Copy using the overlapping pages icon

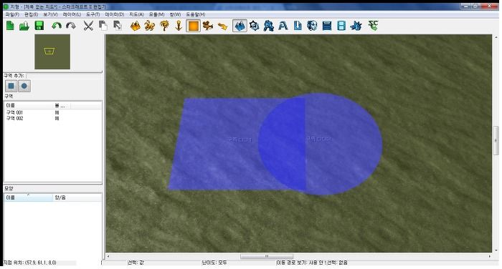103,26
